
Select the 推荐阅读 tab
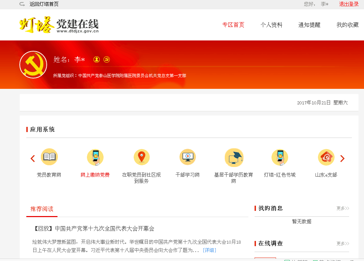click(x=42, y=209)
